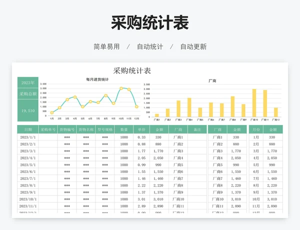300x230 pixels.
Task: Select the smaller 采购统计表 title inside the sheet
Action: 132,71
